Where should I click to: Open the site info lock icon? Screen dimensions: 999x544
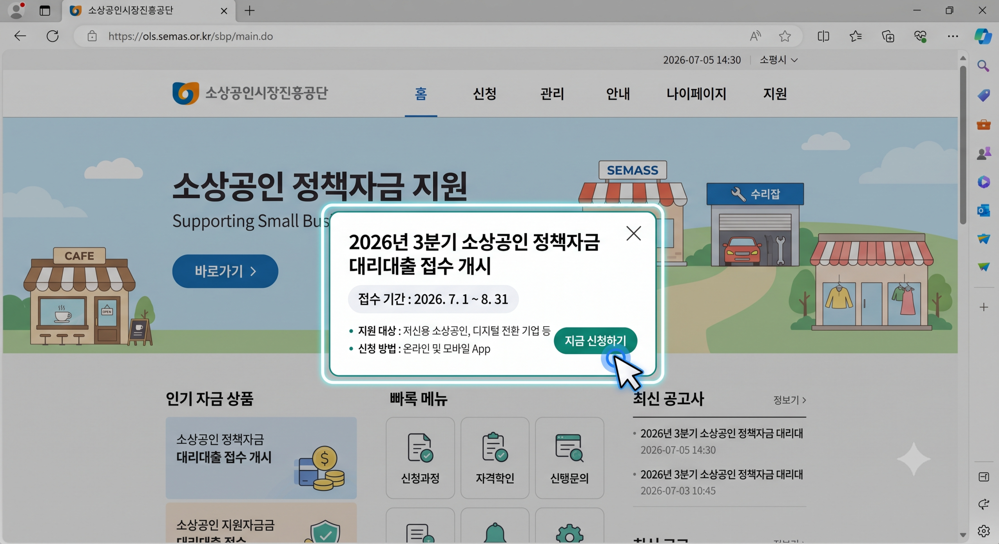tap(92, 36)
